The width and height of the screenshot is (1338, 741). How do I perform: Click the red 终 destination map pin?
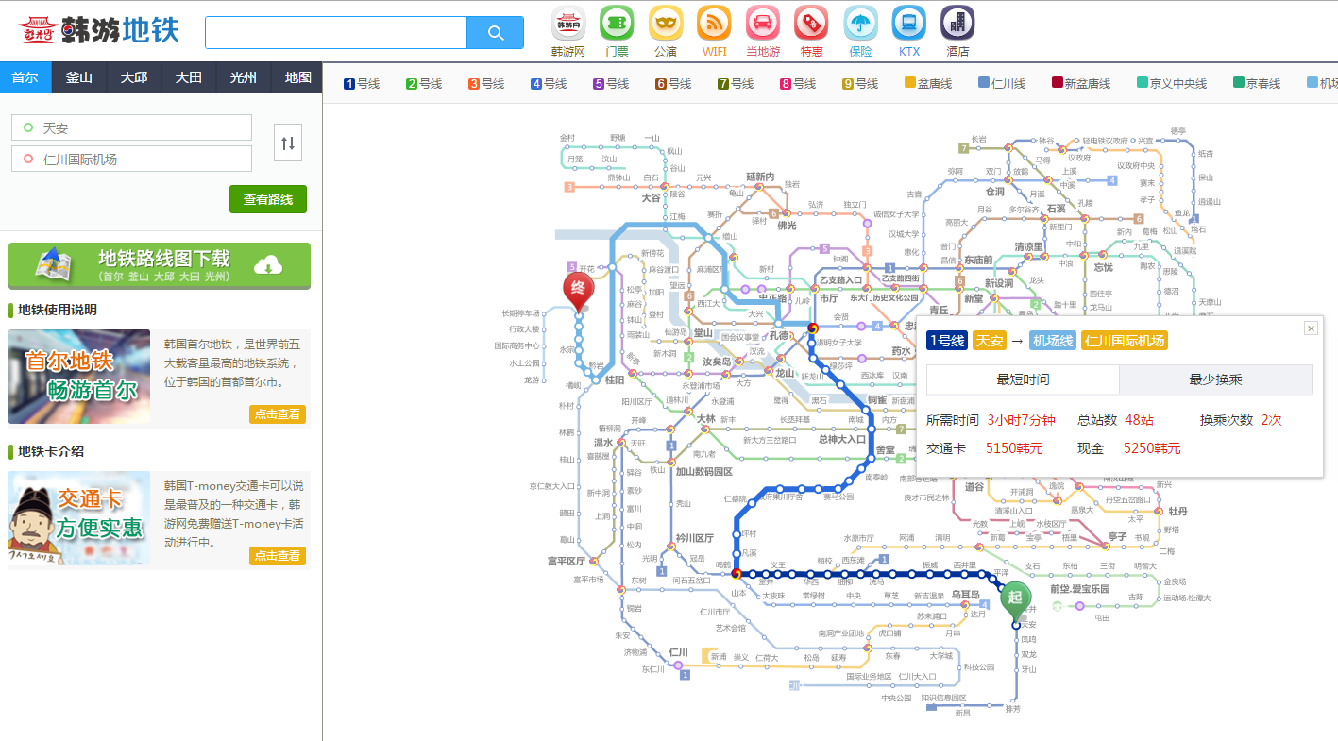[579, 291]
